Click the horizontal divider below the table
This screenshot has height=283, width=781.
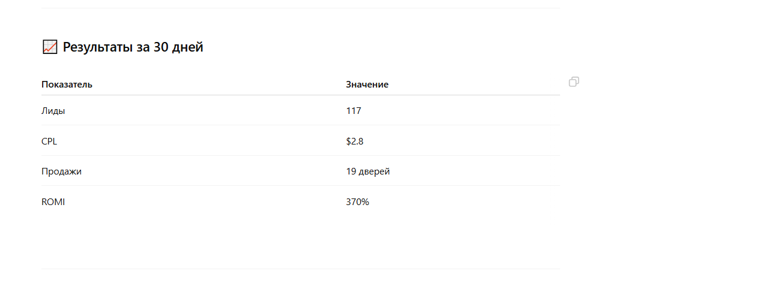(300, 269)
